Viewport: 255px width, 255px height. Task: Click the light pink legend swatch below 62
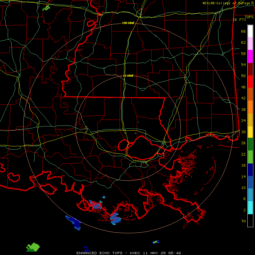point(250,44)
